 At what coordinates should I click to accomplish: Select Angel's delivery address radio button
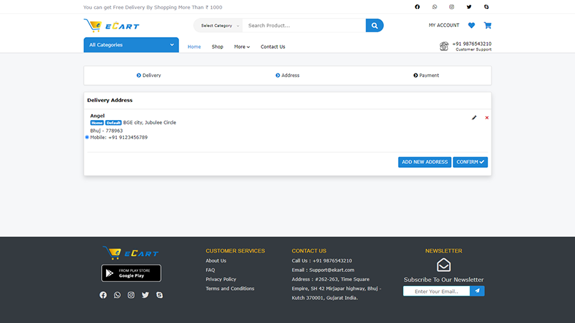pyautogui.click(x=87, y=137)
